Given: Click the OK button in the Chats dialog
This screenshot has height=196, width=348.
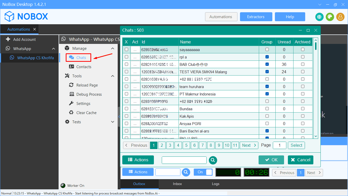Looking at the screenshot, I should click(x=271, y=160).
